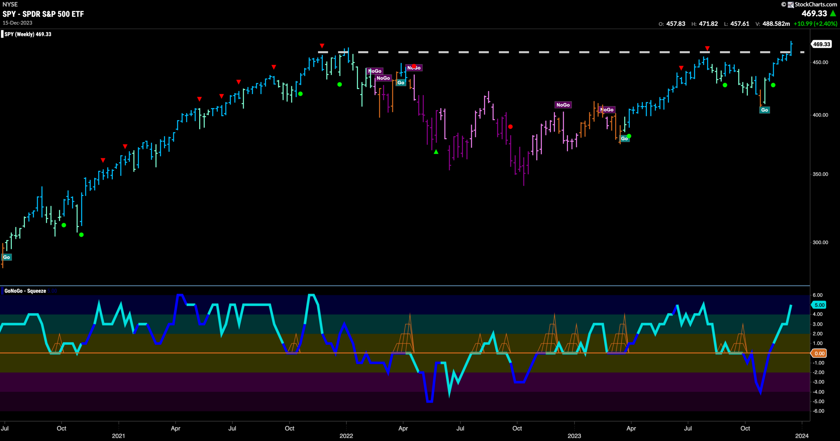Select the NoGo label from December 2022
Screen dimensions: 840x441
563,105
